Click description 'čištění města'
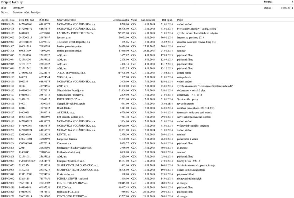This screenshot has height=198, width=294. tap(184, 73)
